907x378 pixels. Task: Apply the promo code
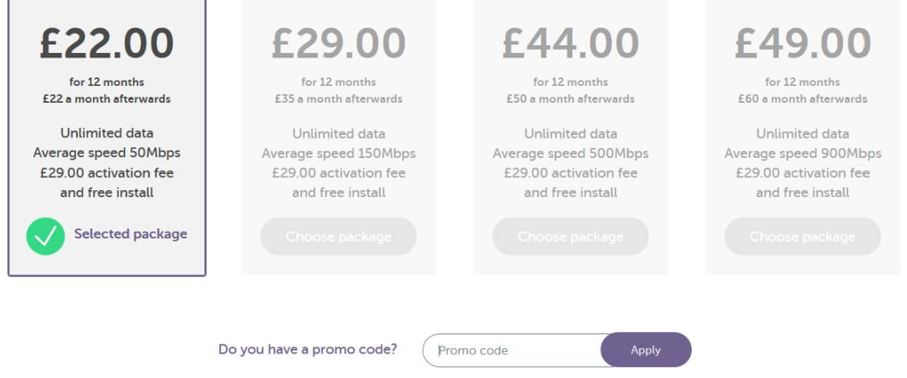pos(646,350)
